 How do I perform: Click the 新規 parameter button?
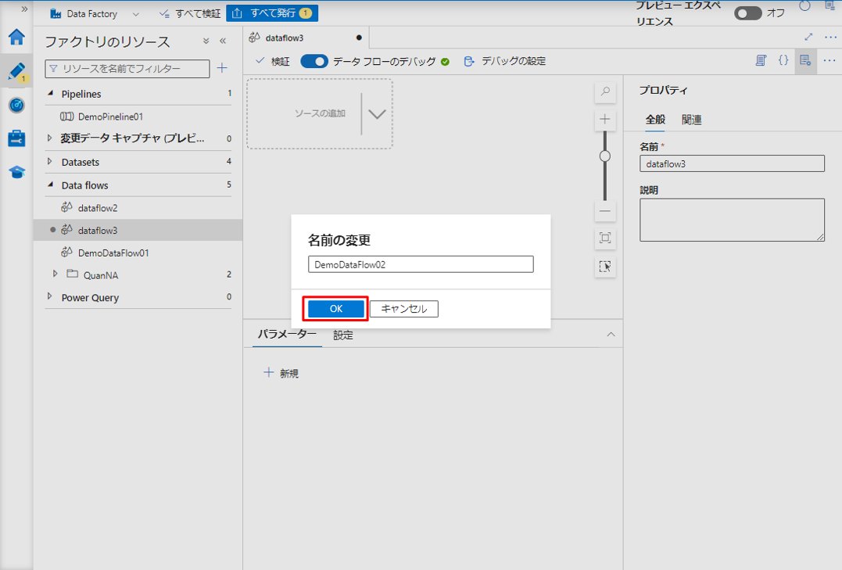(x=281, y=374)
